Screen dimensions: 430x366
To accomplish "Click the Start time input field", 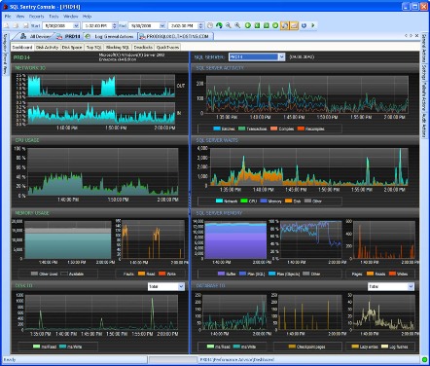I will pyautogui.click(x=97, y=25).
